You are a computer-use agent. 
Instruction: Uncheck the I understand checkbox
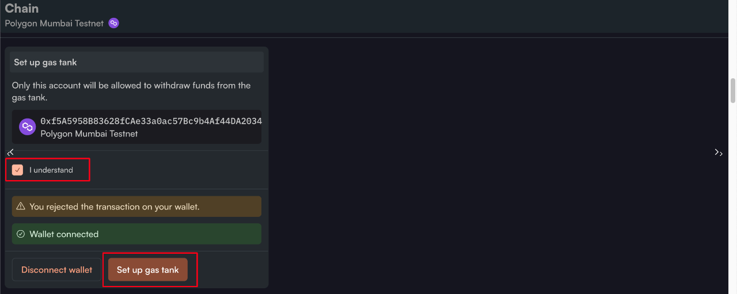(18, 170)
